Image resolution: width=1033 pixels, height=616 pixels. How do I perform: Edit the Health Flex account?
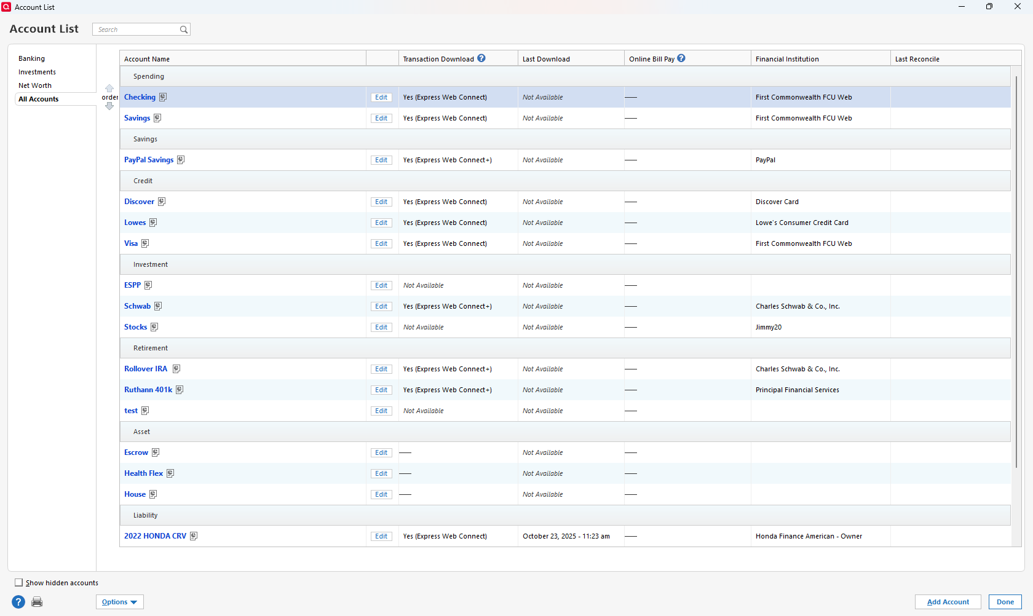click(381, 473)
